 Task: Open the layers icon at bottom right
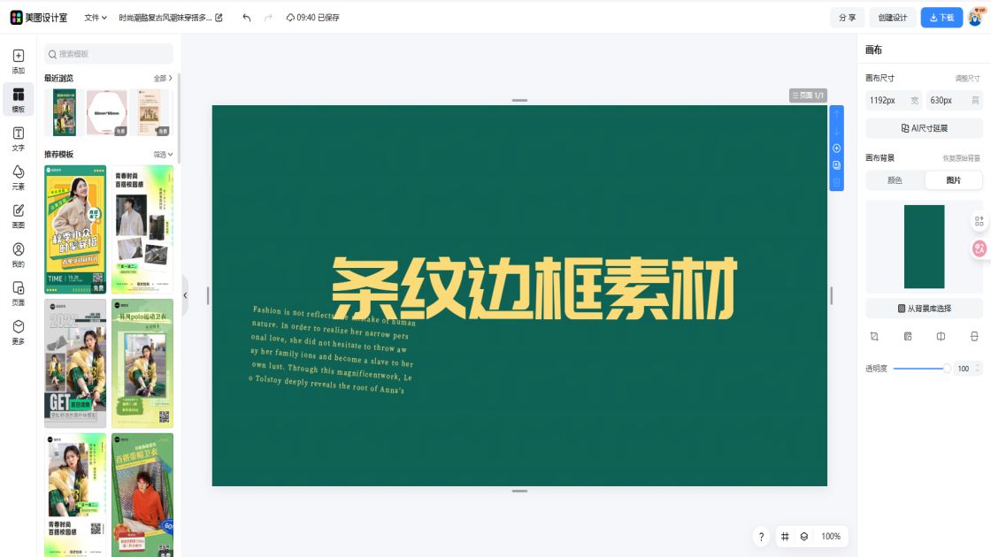click(803, 537)
